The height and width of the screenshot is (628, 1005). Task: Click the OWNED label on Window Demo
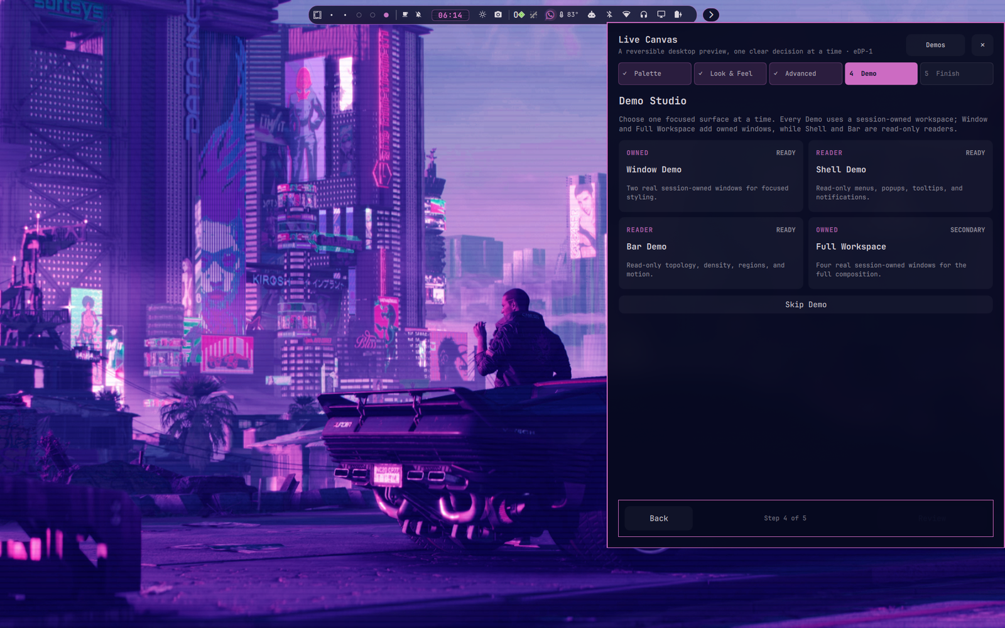[637, 153]
